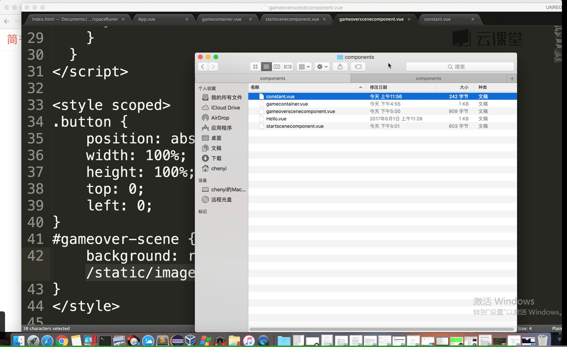Switch Finder to Cover Flow view
Screen dimensions: 567x347
pos(288,67)
